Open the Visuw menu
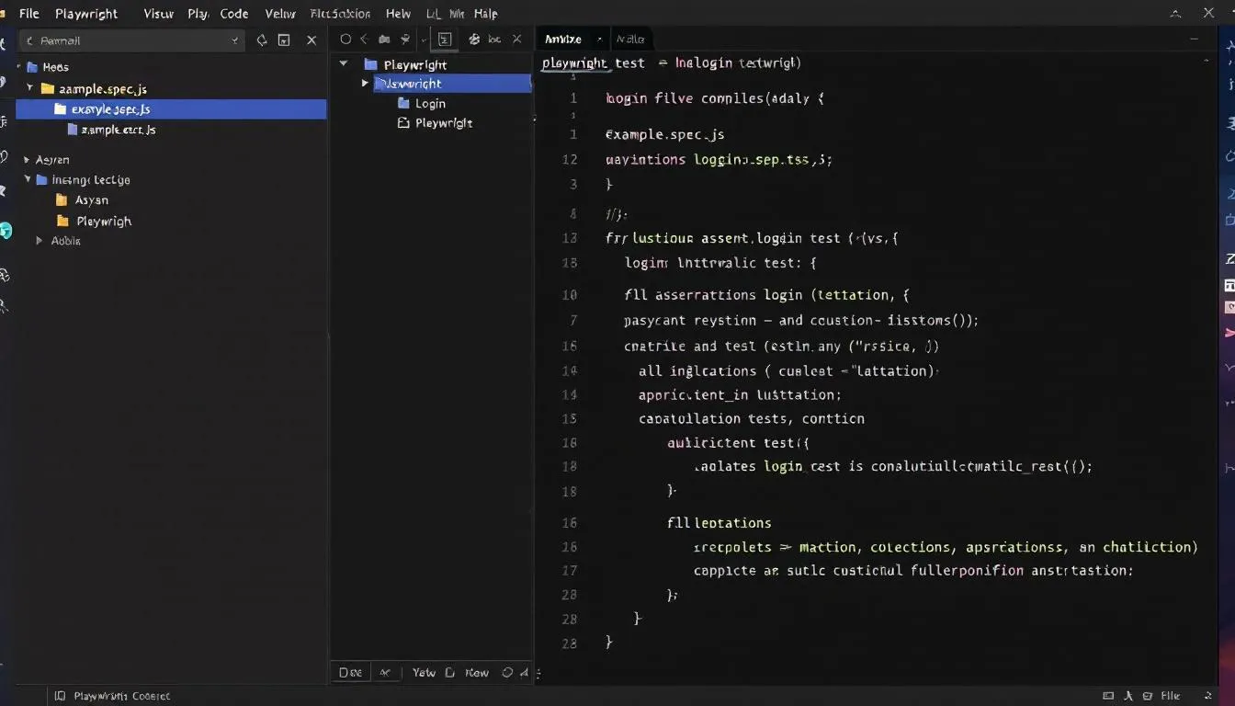This screenshot has height=706, width=1235. coord(158,14)
